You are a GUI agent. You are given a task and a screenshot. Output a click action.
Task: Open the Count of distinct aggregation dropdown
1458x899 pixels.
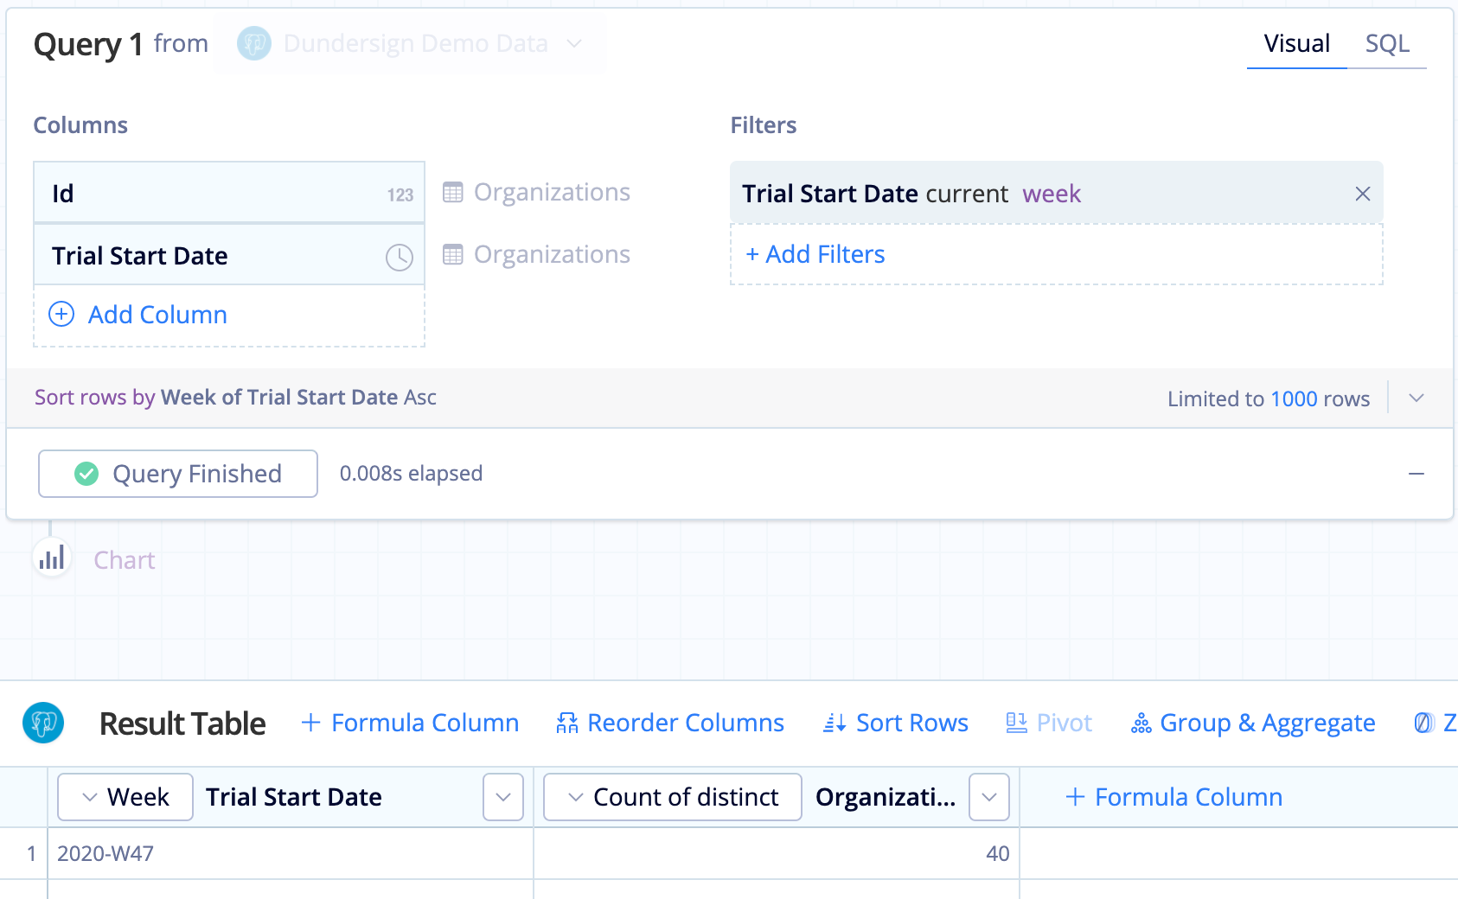(x=673, y=797)
